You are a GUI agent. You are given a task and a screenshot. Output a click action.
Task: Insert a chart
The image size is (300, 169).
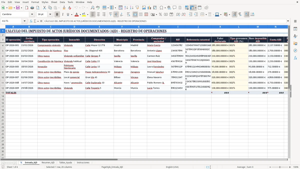click(149, 8)
